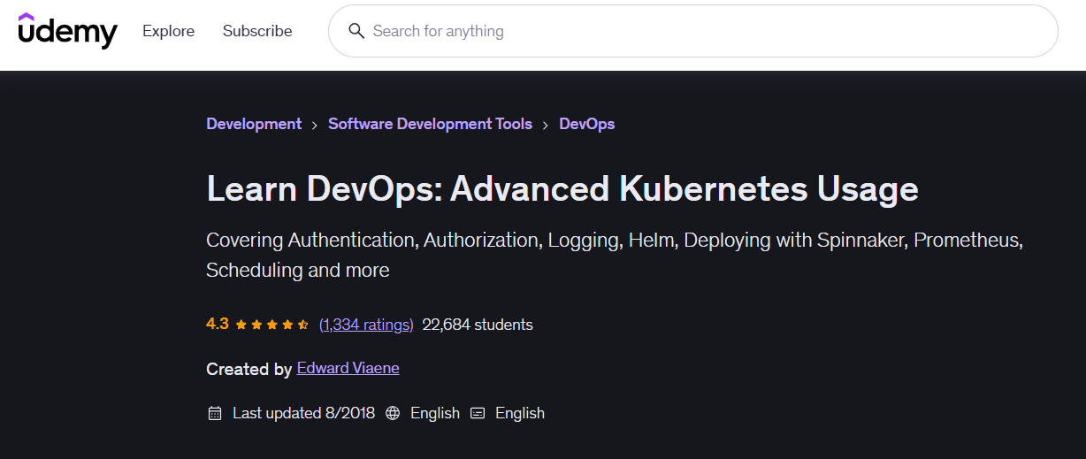Click the Created by label
The image size is (1086, 459).
(249, 369)
